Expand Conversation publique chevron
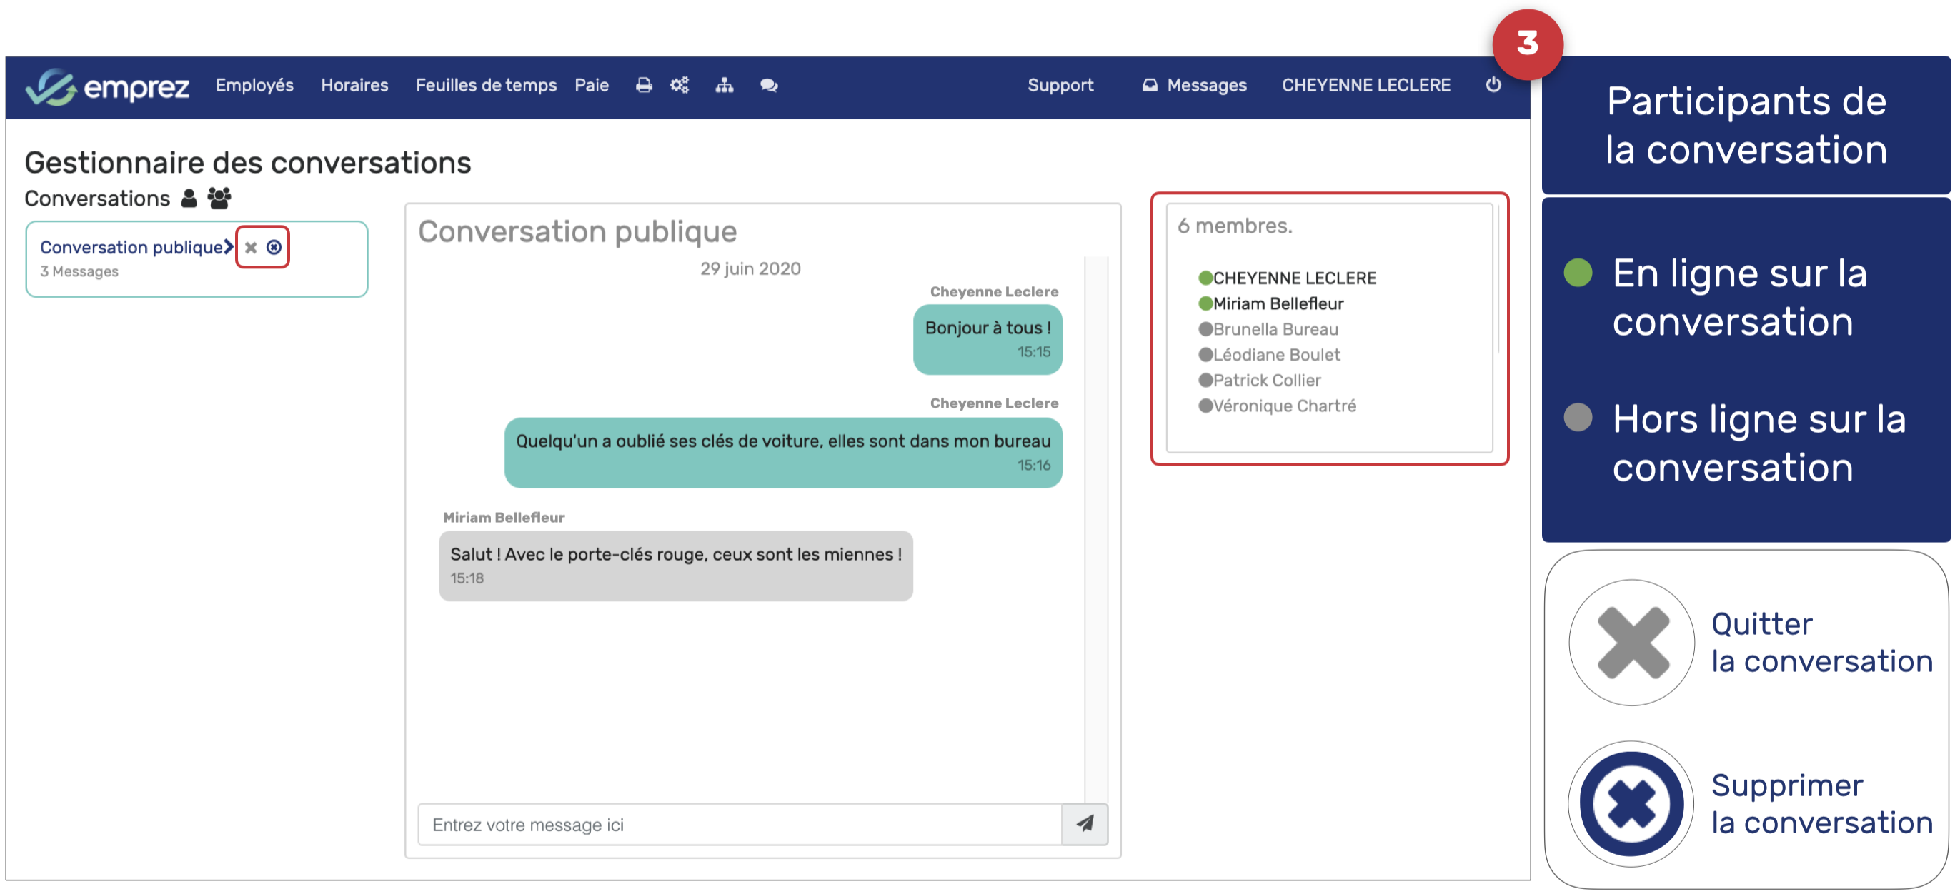The width and height of the screenshot is (1955, 894). click(229, 247)
